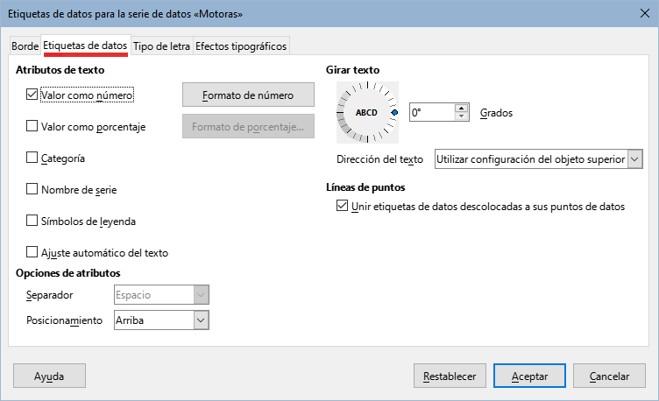The width and height of the screenshot is (659, 401).
Task: Go to 'Efectos tipográficos' tab
Action: 240,46
